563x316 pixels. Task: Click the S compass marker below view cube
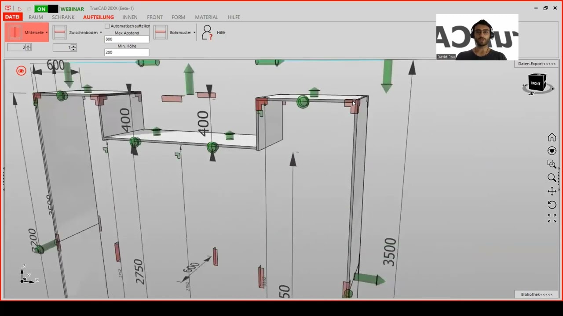[x=531, y=93]
